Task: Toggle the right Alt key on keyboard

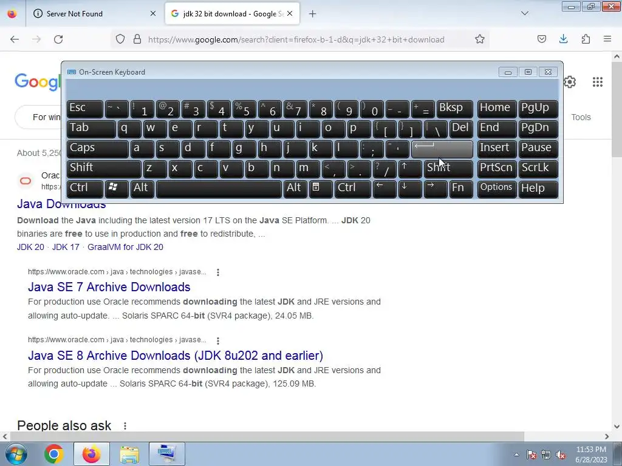Action: tap(295, 189)
